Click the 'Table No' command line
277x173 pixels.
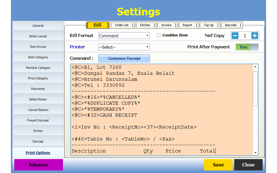(123, 139)
